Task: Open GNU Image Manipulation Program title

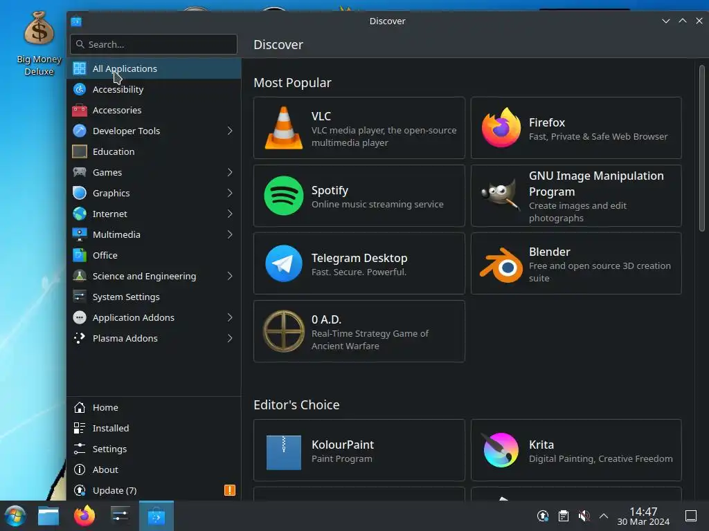Action: [x=596, y=184]
